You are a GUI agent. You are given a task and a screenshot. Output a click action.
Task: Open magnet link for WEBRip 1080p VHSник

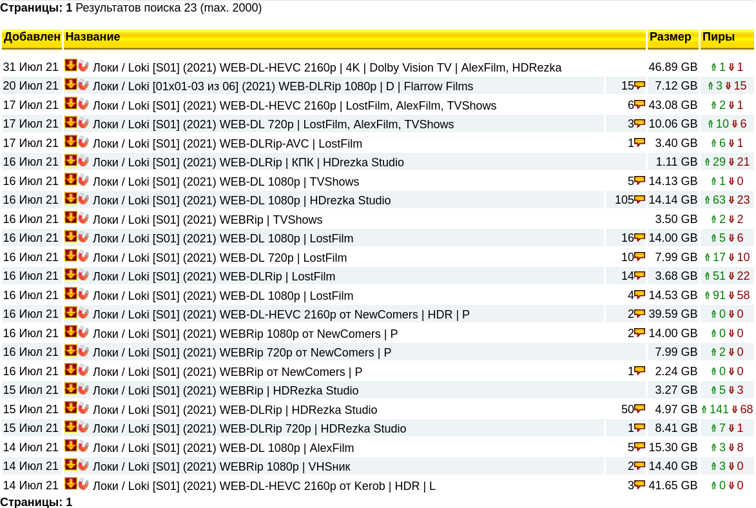pyautogui.click(x=83, y=465)
